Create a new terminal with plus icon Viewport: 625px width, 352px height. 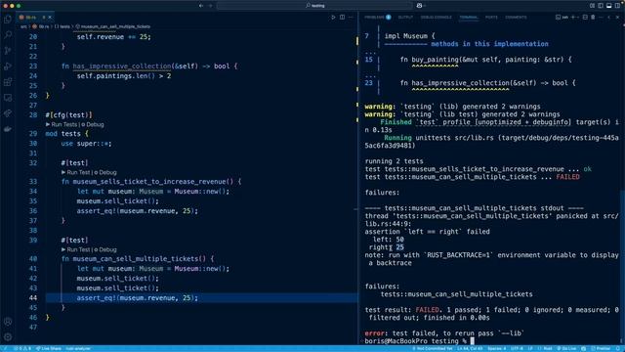[573, 18]
